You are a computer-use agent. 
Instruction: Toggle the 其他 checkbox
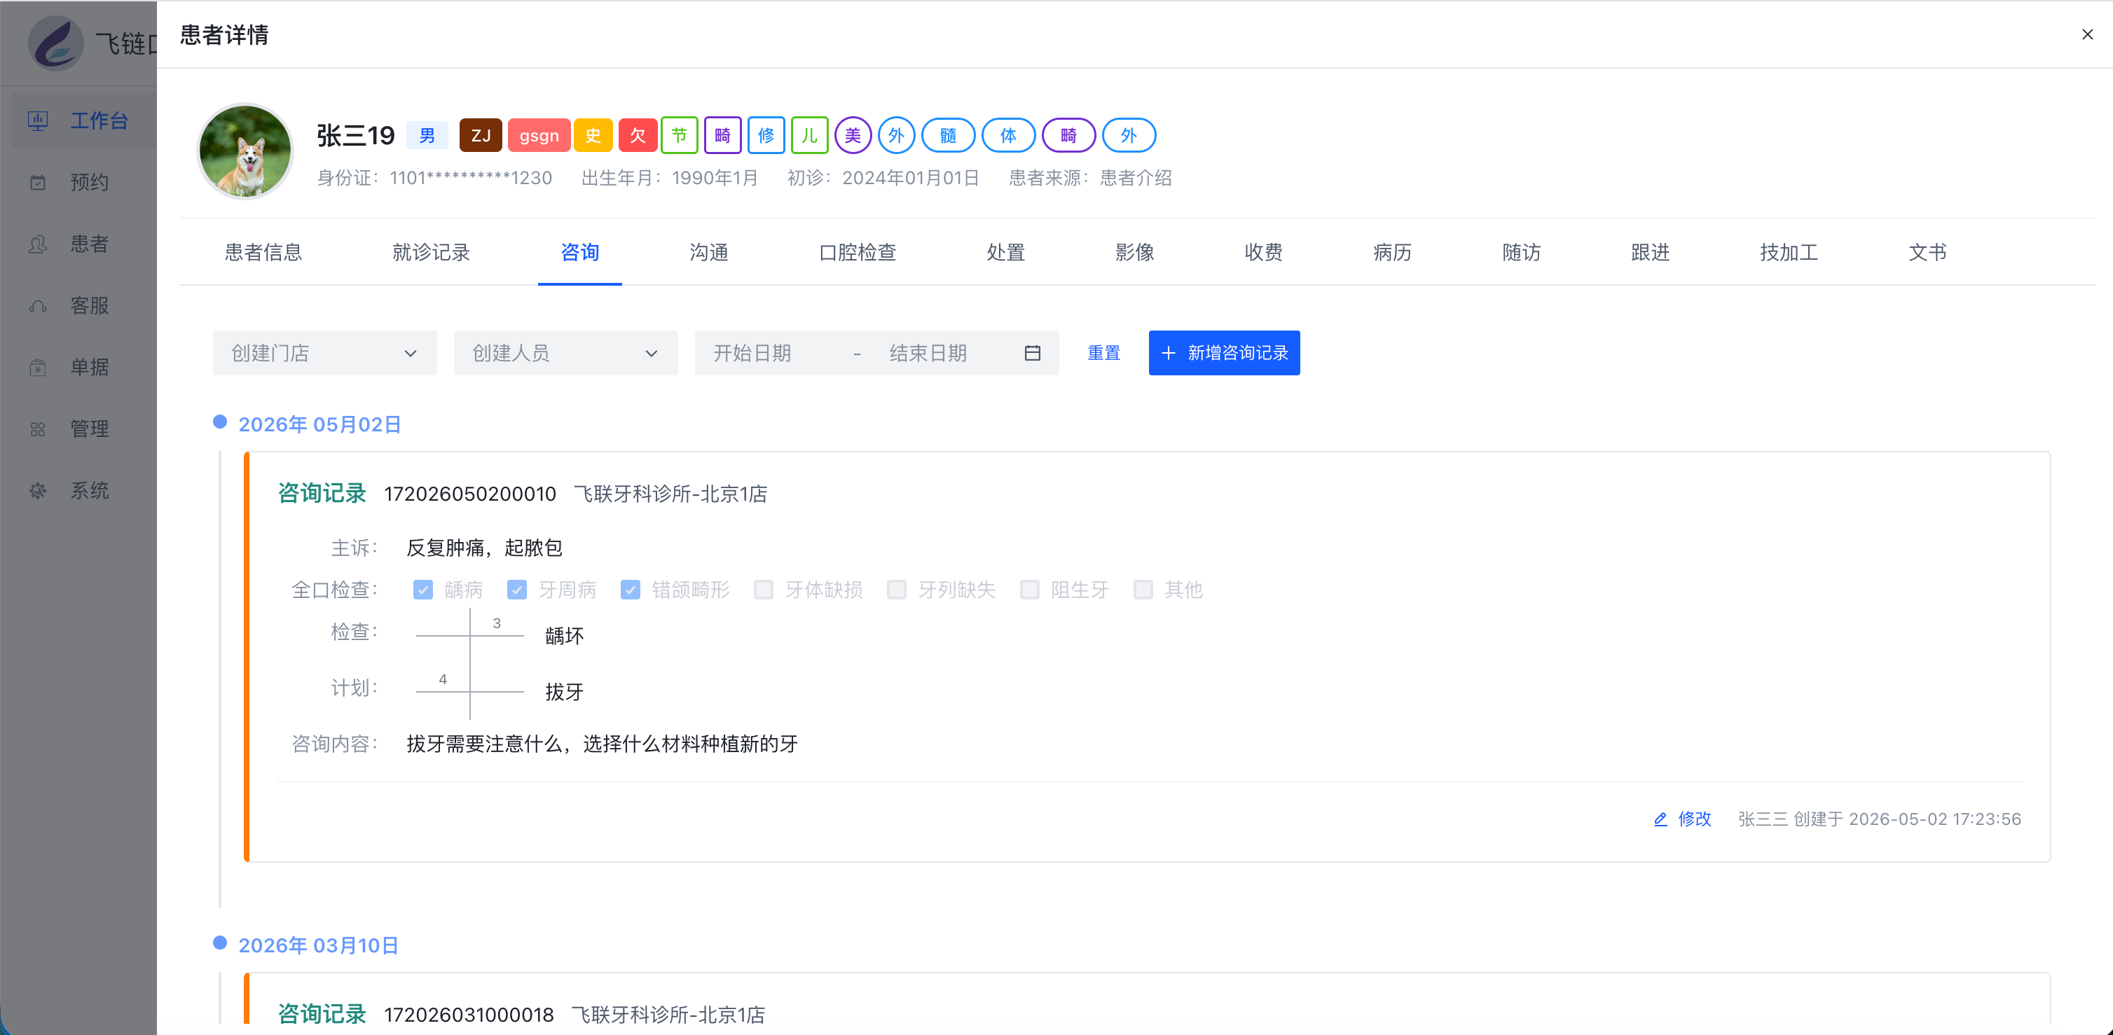1143,590
